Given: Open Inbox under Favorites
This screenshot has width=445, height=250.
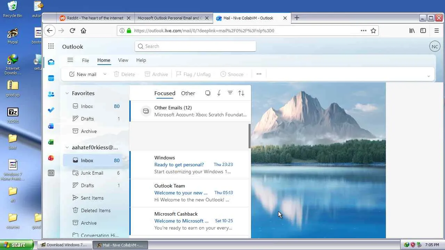Looking at the screenshot, I should [x=96, y=106].
